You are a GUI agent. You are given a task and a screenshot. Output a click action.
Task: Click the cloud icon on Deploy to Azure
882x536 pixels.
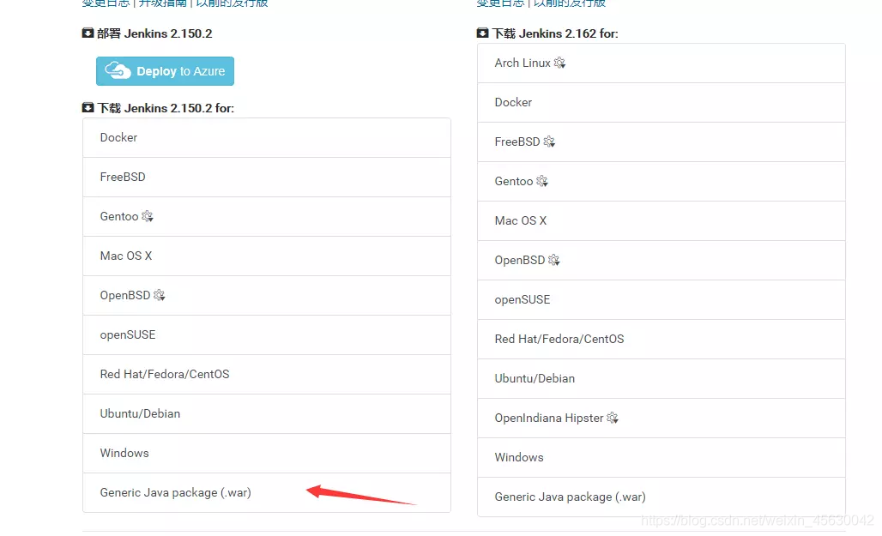118,71
